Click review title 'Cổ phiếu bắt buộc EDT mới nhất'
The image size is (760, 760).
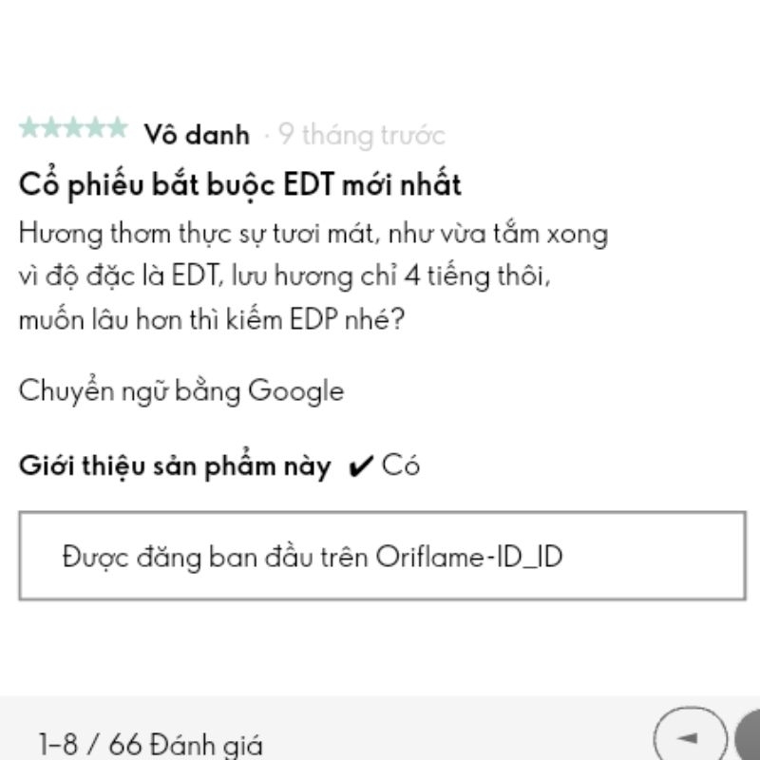[239, 184]
